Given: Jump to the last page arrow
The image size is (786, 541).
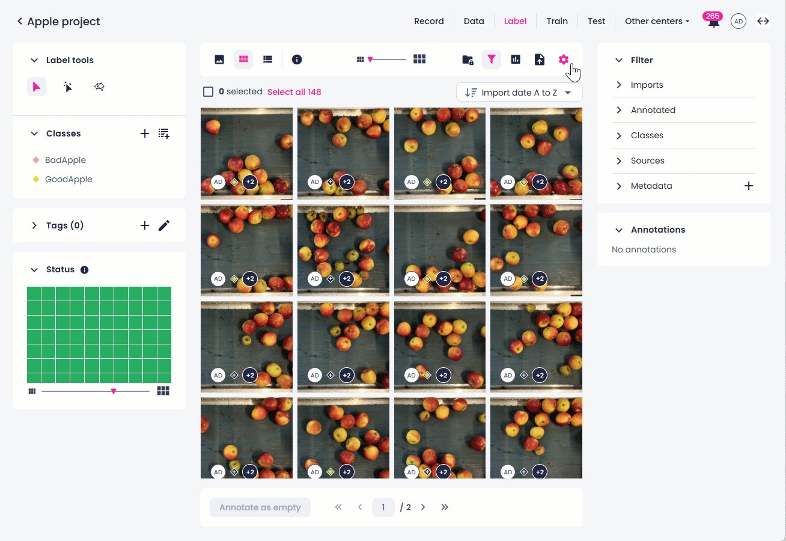Looking at the screenshot, I should tap(445, 507).
